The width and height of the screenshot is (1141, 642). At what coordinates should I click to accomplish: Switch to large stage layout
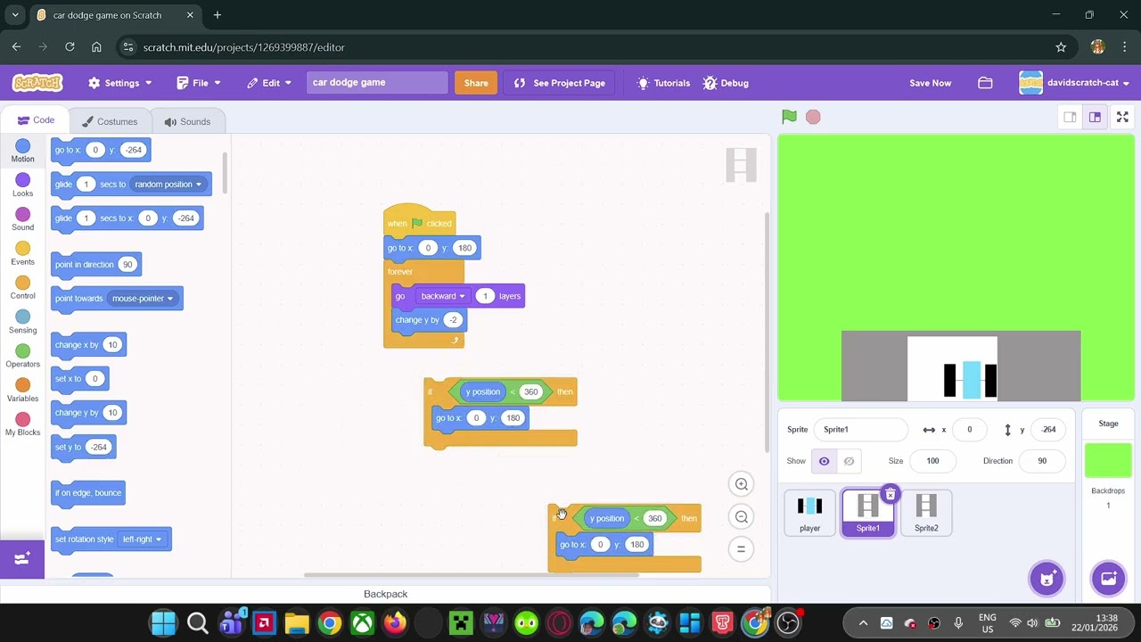pos(1095,117)
